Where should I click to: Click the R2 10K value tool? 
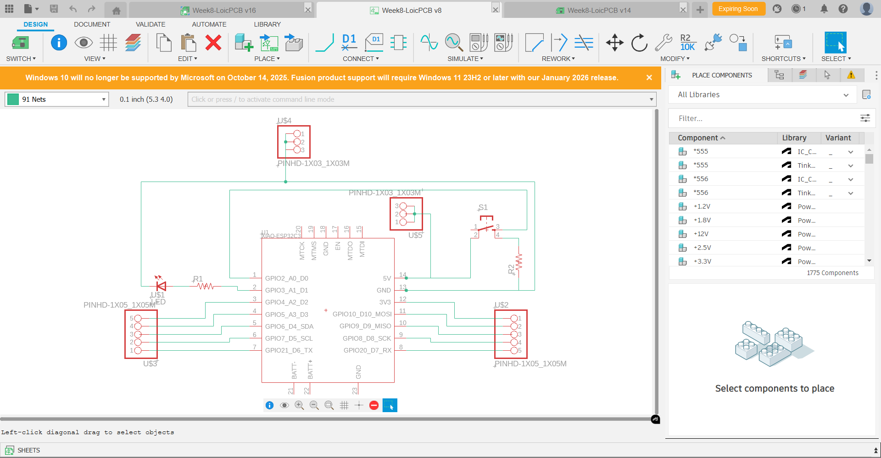point(687,43)
